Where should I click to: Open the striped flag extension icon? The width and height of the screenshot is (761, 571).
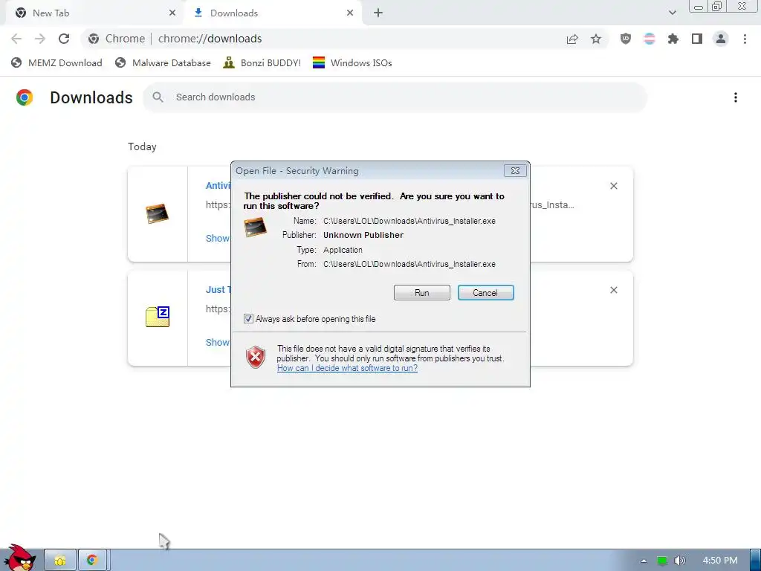click(x=650, y=39)
